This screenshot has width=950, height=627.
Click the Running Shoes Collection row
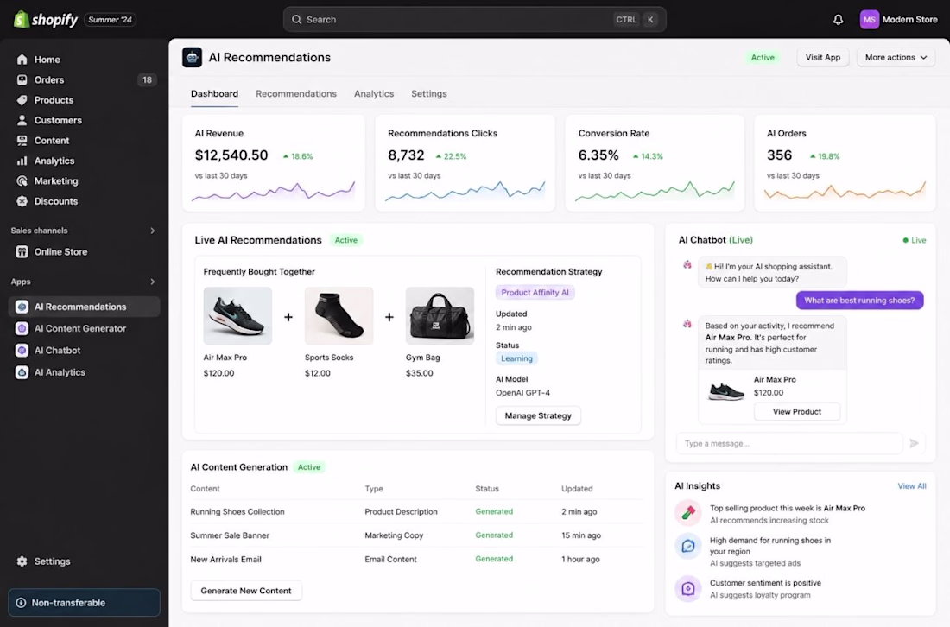[x=417, y=512]
